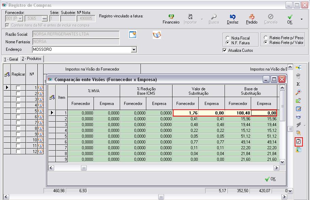Select the Nota Fiscal radio button
310x200 pixels.
(228, 38)
